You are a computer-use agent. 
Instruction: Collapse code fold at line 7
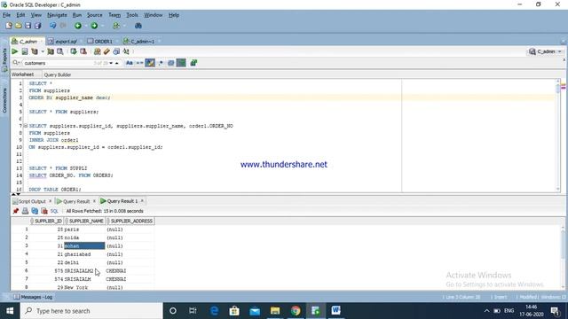point(26,126)
